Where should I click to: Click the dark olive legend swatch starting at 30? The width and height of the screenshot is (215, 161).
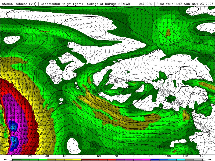(x=51, y=160)
